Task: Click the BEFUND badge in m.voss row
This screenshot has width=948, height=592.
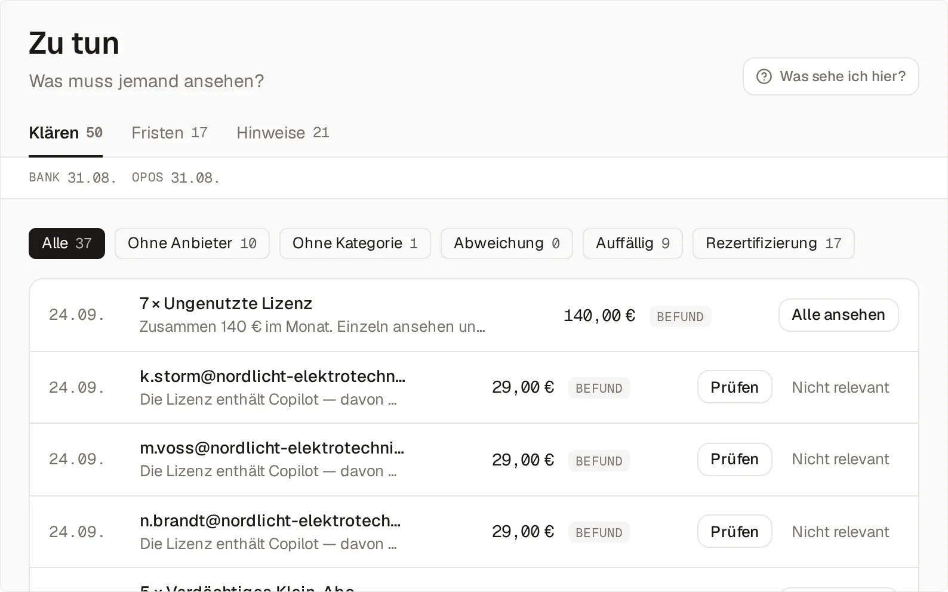Action: pos(599,461)
